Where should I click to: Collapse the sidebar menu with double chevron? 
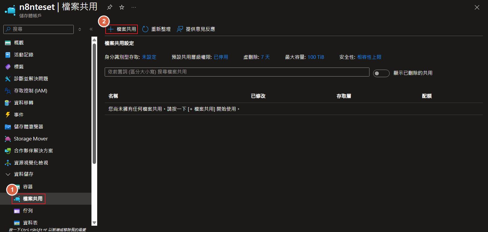click(91, 29)
